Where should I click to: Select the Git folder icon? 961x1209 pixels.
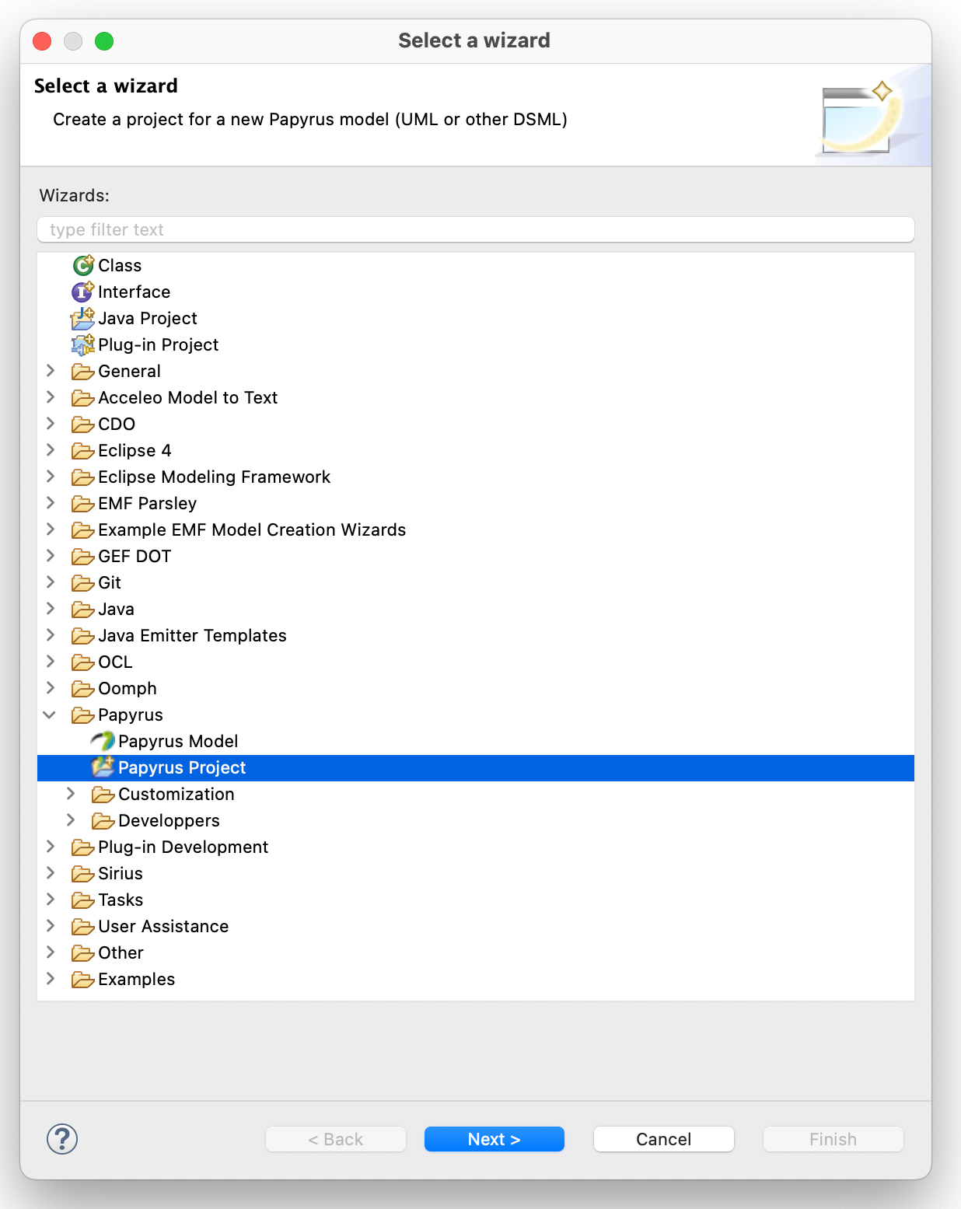click(82, 582)
